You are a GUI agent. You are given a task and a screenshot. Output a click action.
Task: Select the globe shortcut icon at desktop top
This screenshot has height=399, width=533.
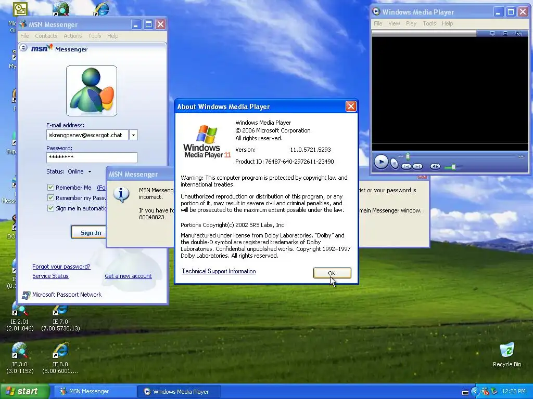60,8
